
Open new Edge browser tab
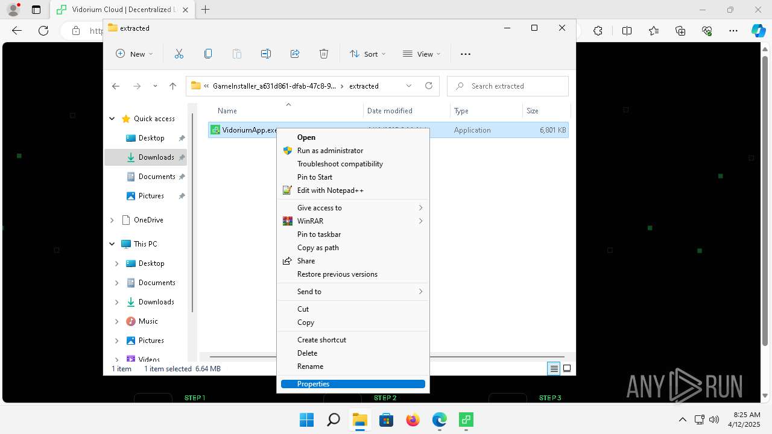pyautogui.click(x=206, y=10)
